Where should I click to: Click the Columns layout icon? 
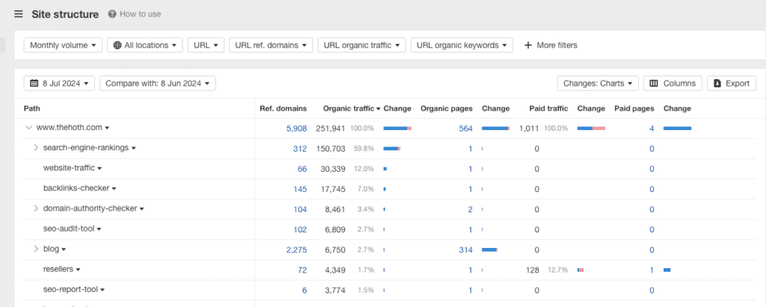[654, 84]
